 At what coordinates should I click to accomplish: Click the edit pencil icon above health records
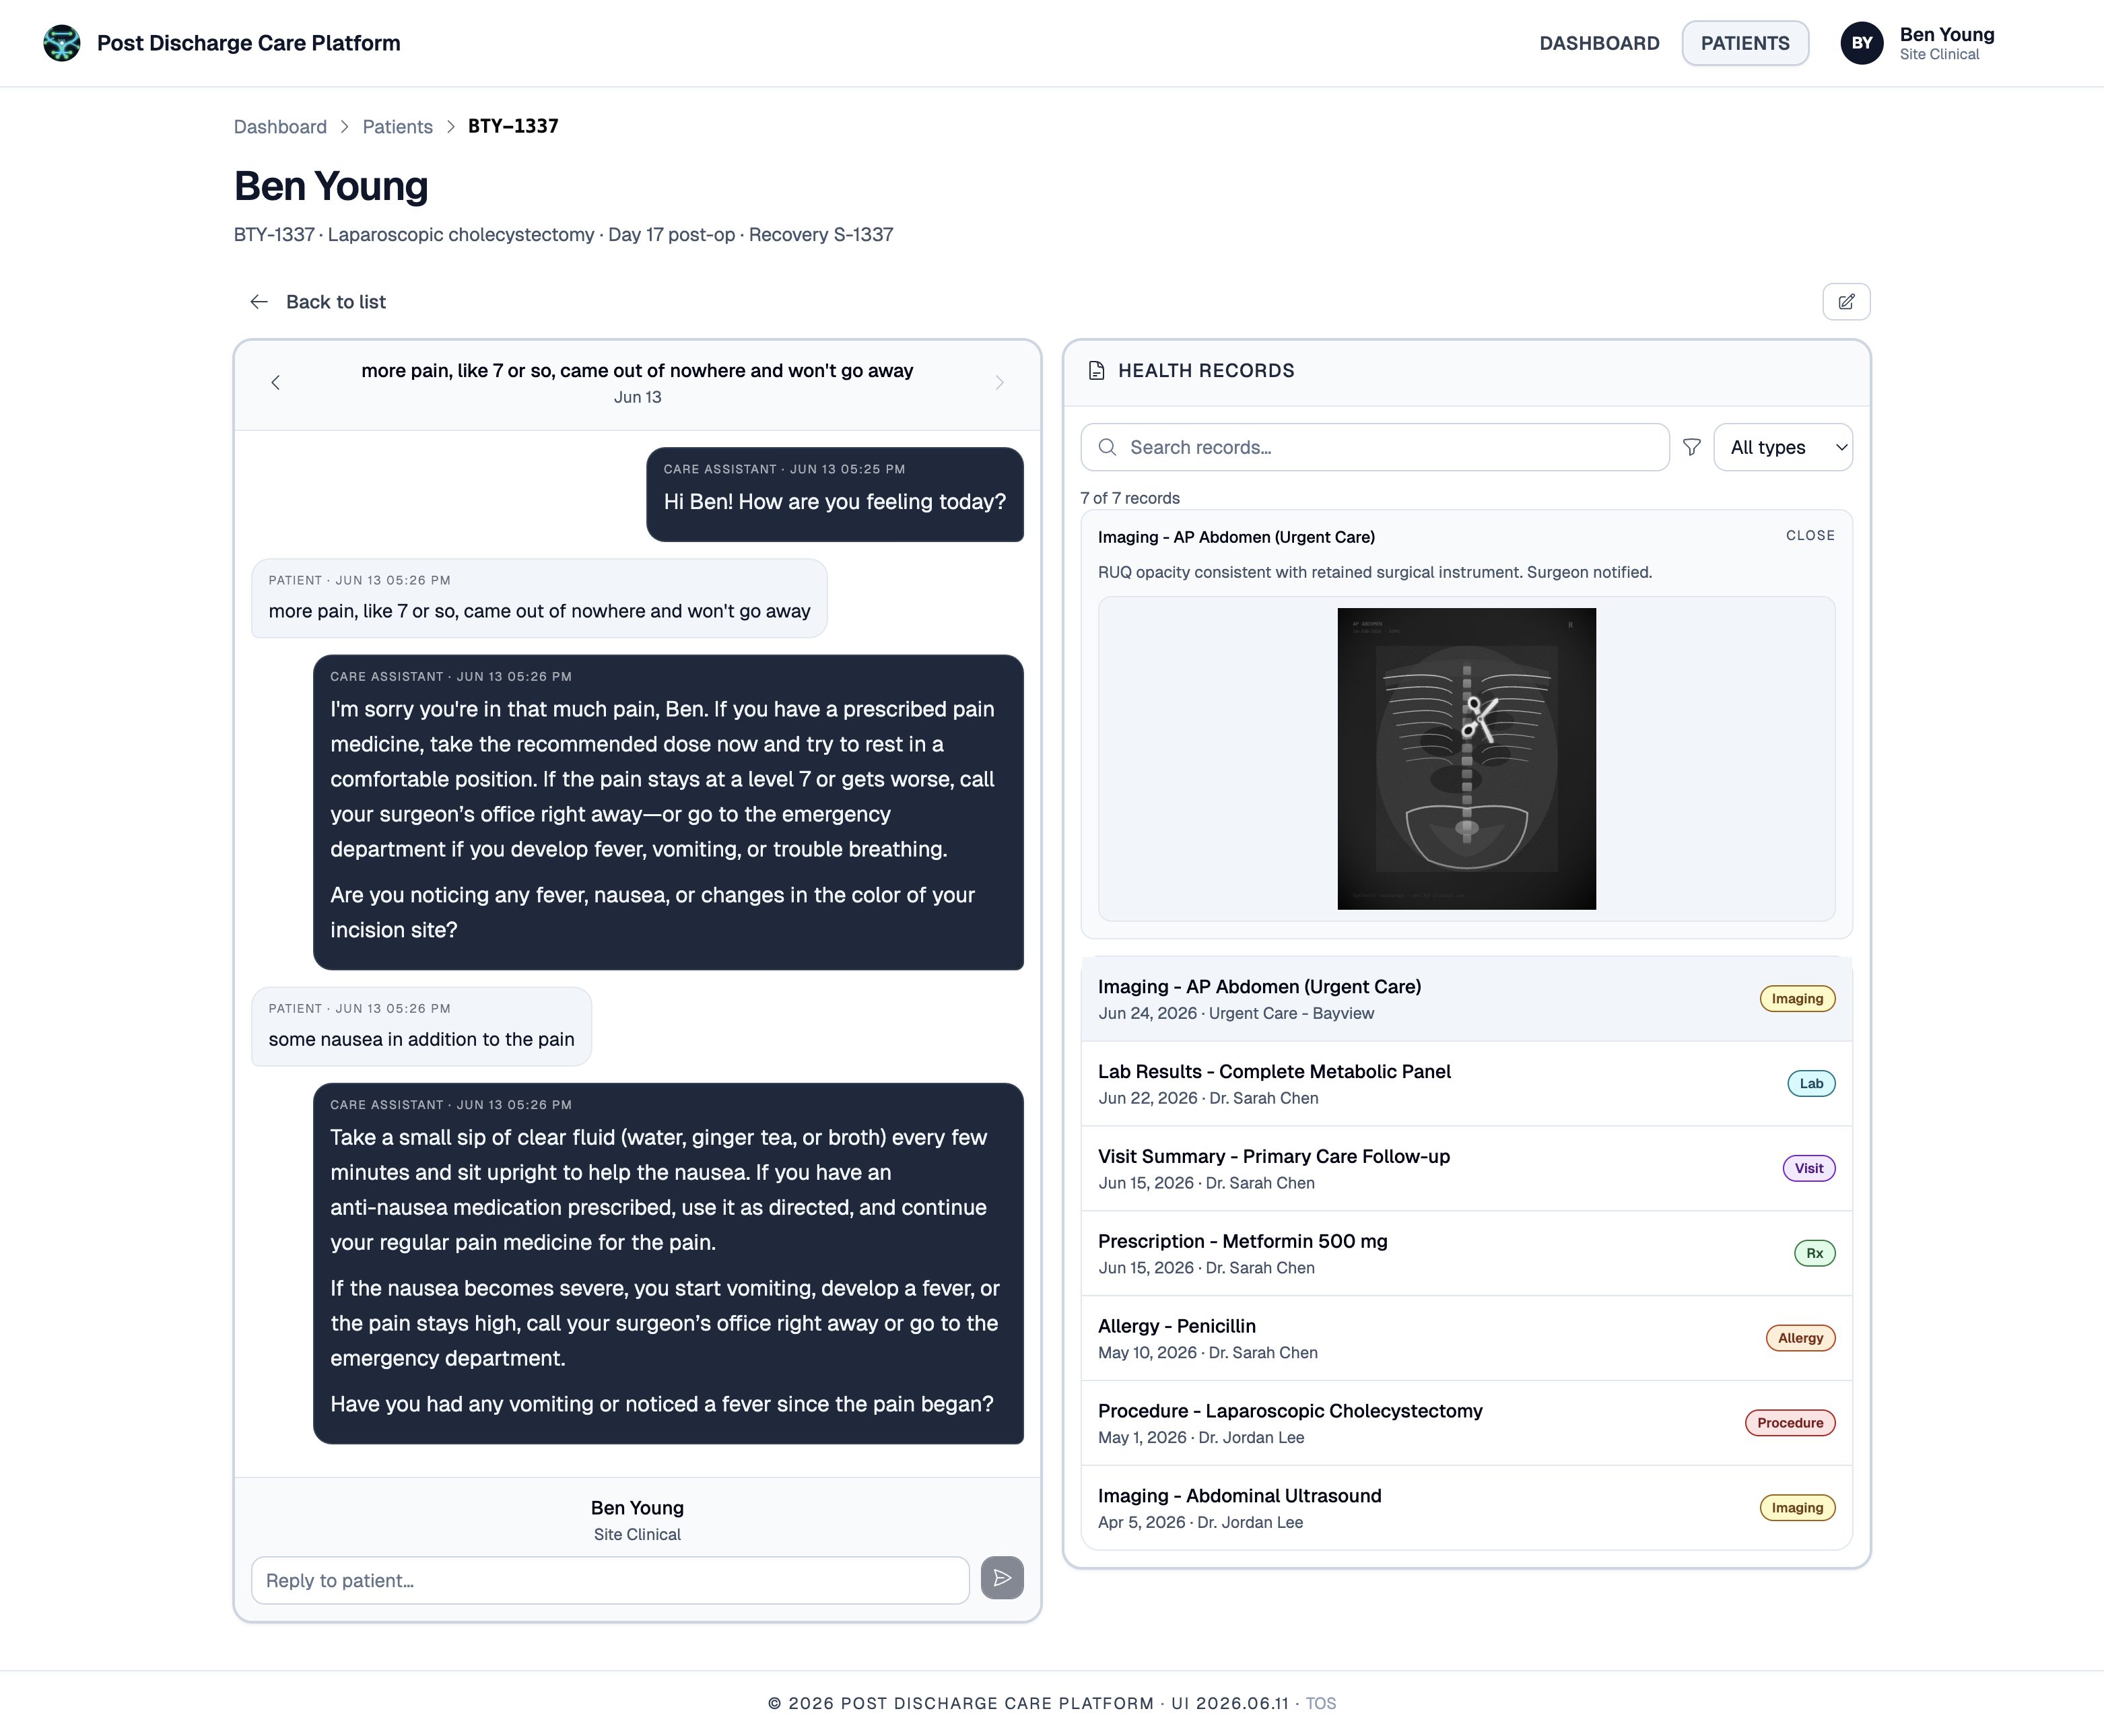tap(1846, 302)
